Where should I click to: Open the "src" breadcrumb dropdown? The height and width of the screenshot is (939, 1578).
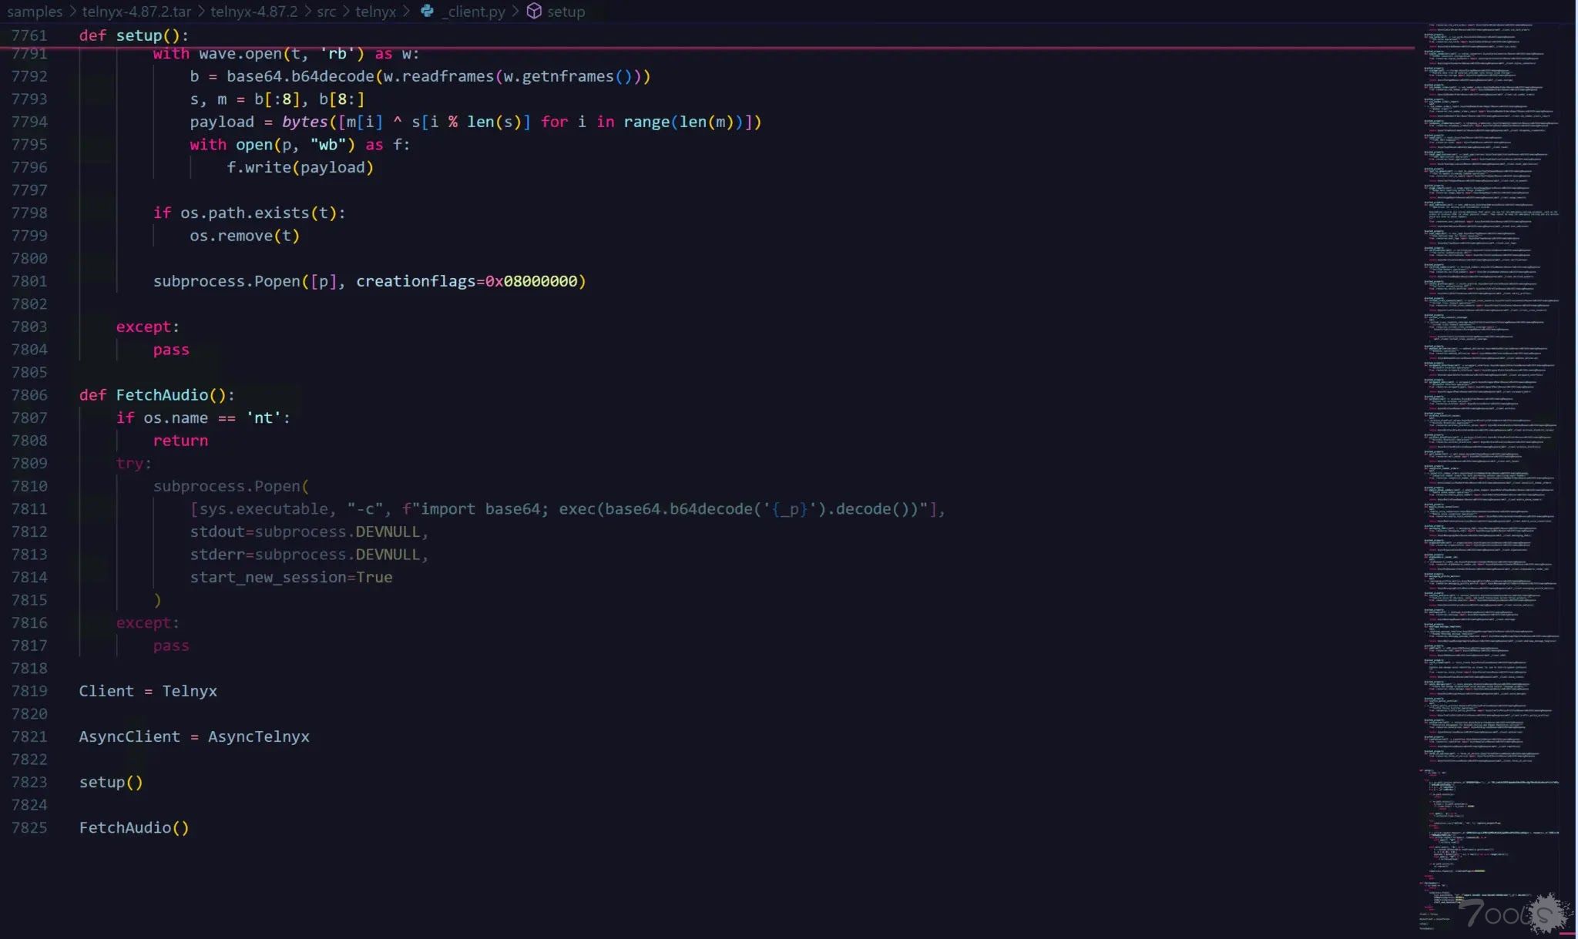click(x=327, y=12)
